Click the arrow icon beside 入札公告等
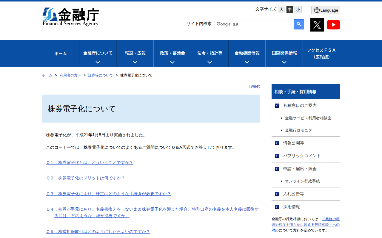Image resolution: width=382 pixels, height=238 pixels. point(277,194)
